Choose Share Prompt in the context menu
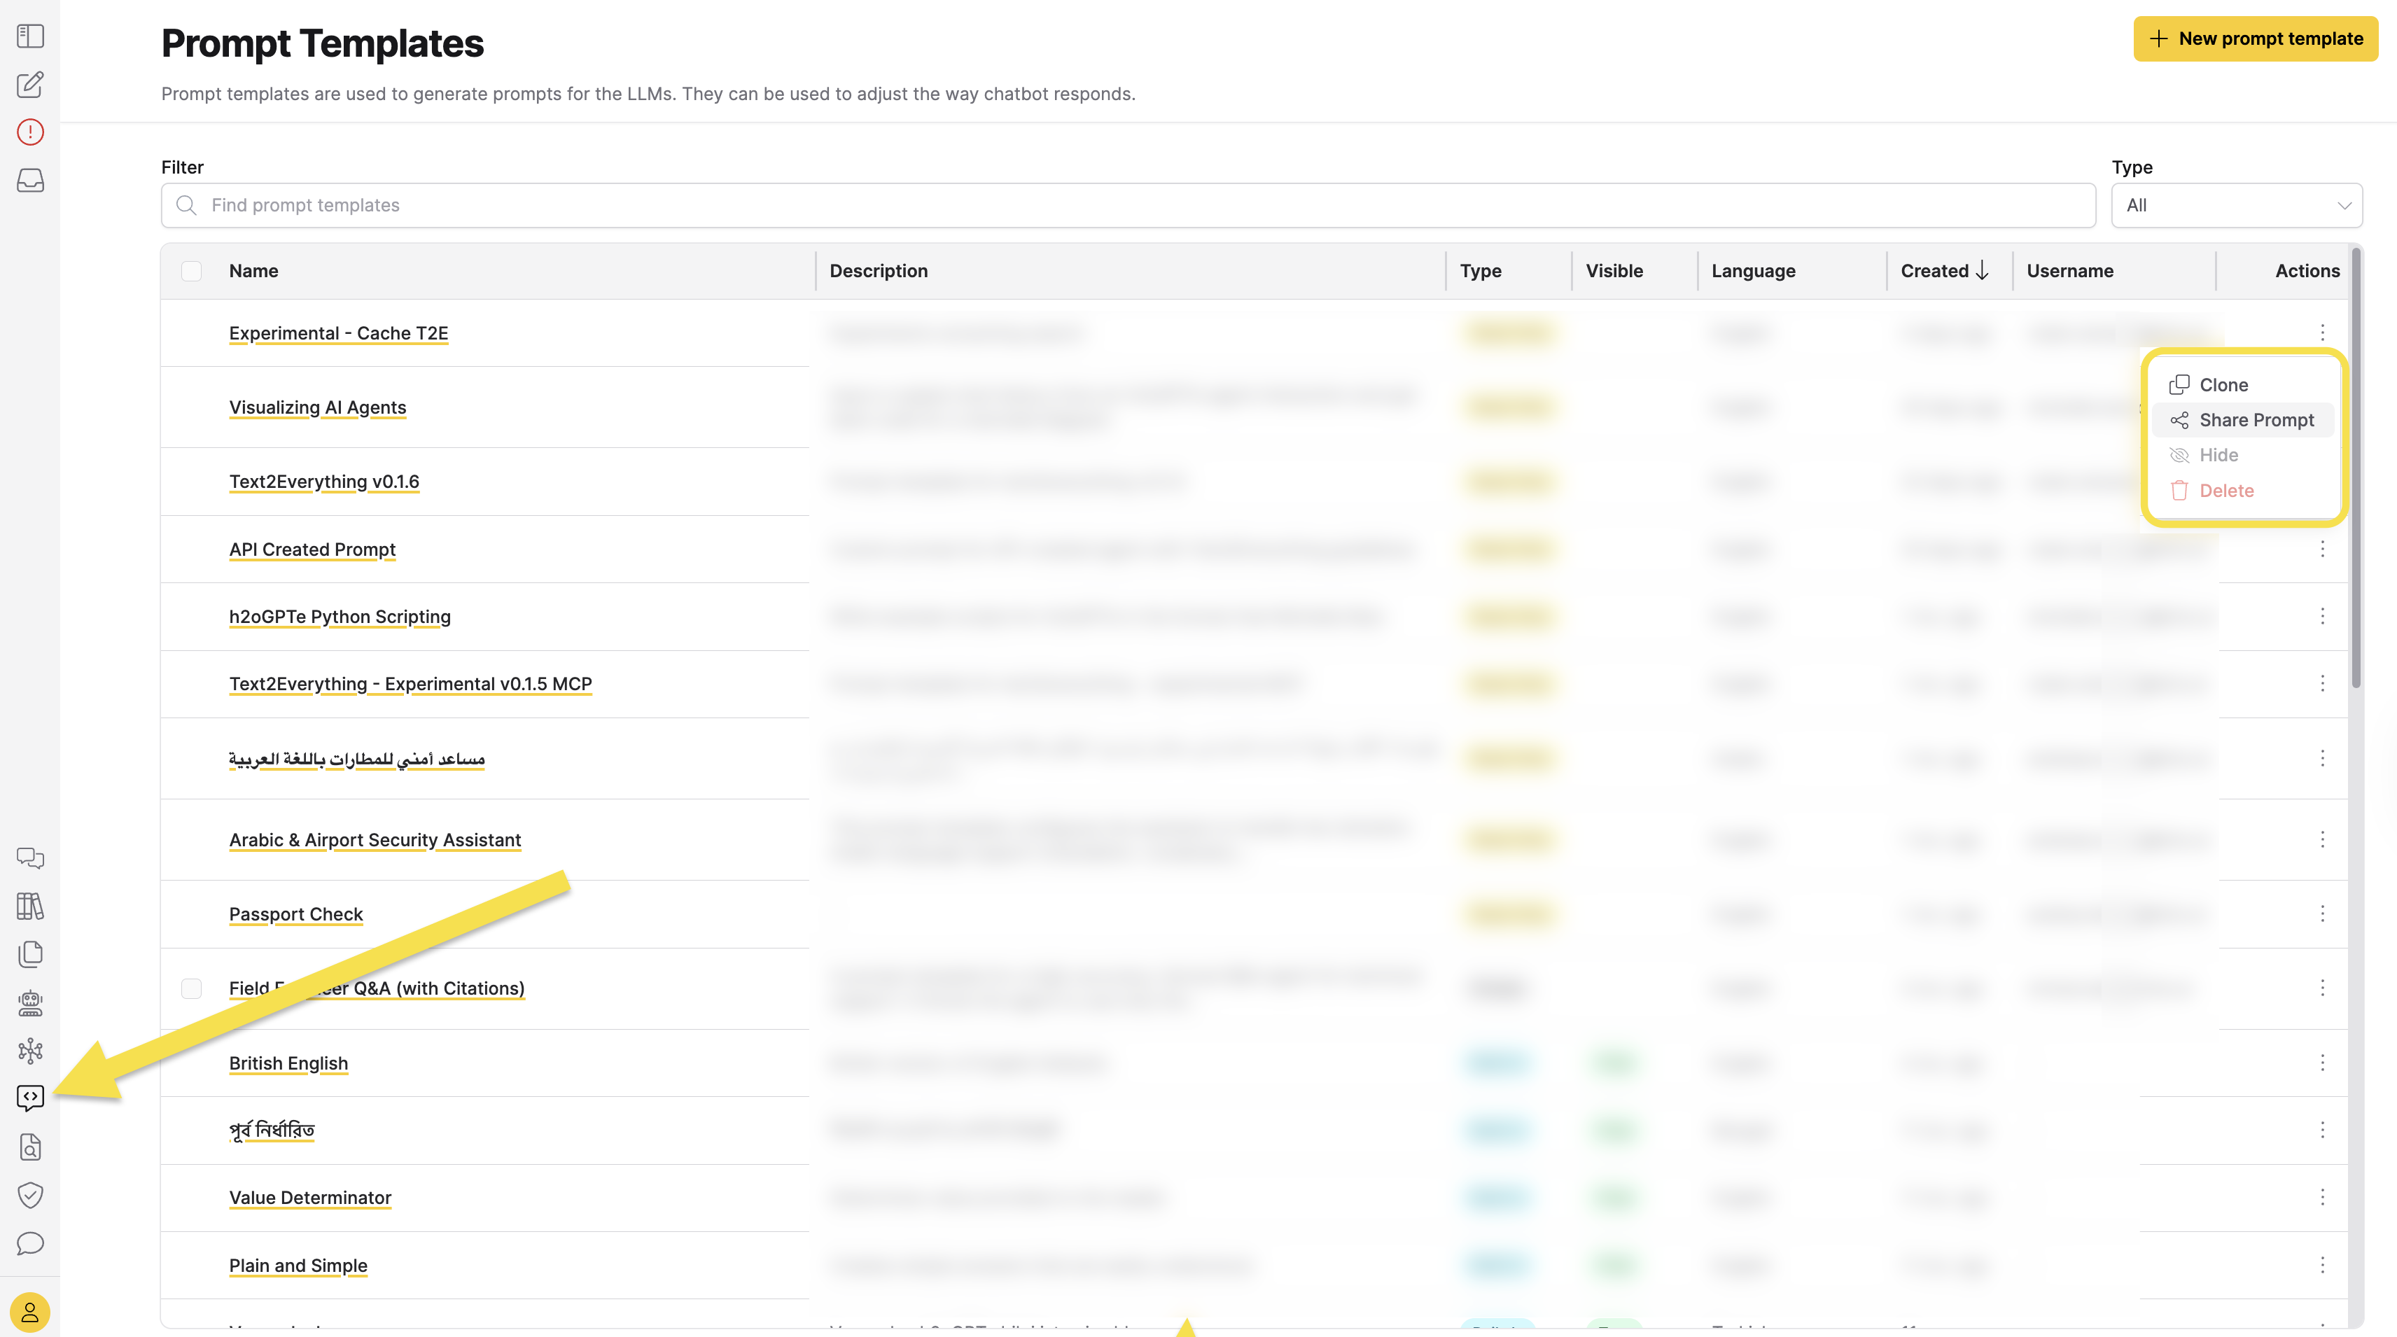This screenshot has height=1337, width=2397. [2255, 421]
